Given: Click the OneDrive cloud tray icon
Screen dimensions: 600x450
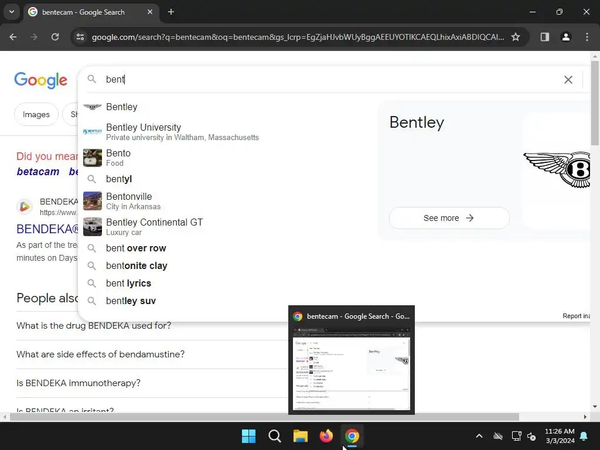Looking at the screenshot, I should click(498, 436).
